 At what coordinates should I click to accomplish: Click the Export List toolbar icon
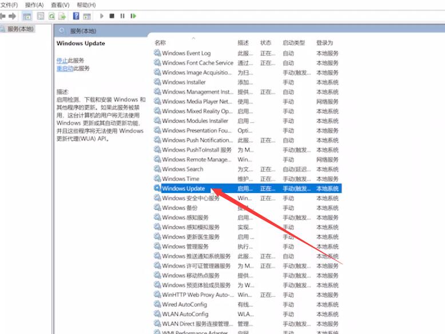[62, 16]
